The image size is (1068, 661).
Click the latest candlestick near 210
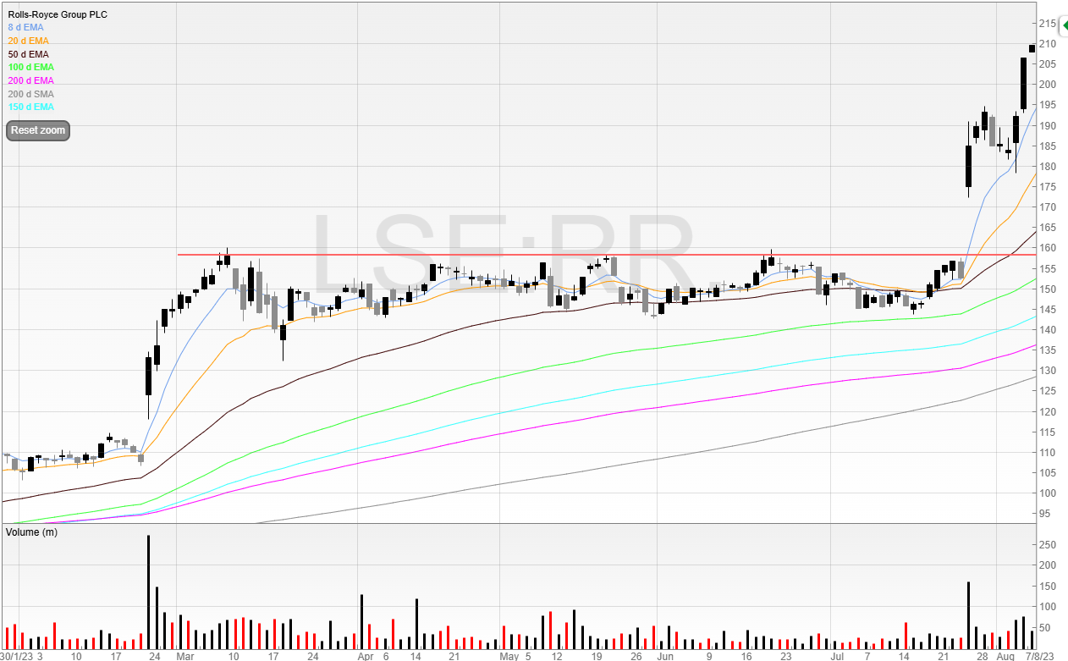1032,47
